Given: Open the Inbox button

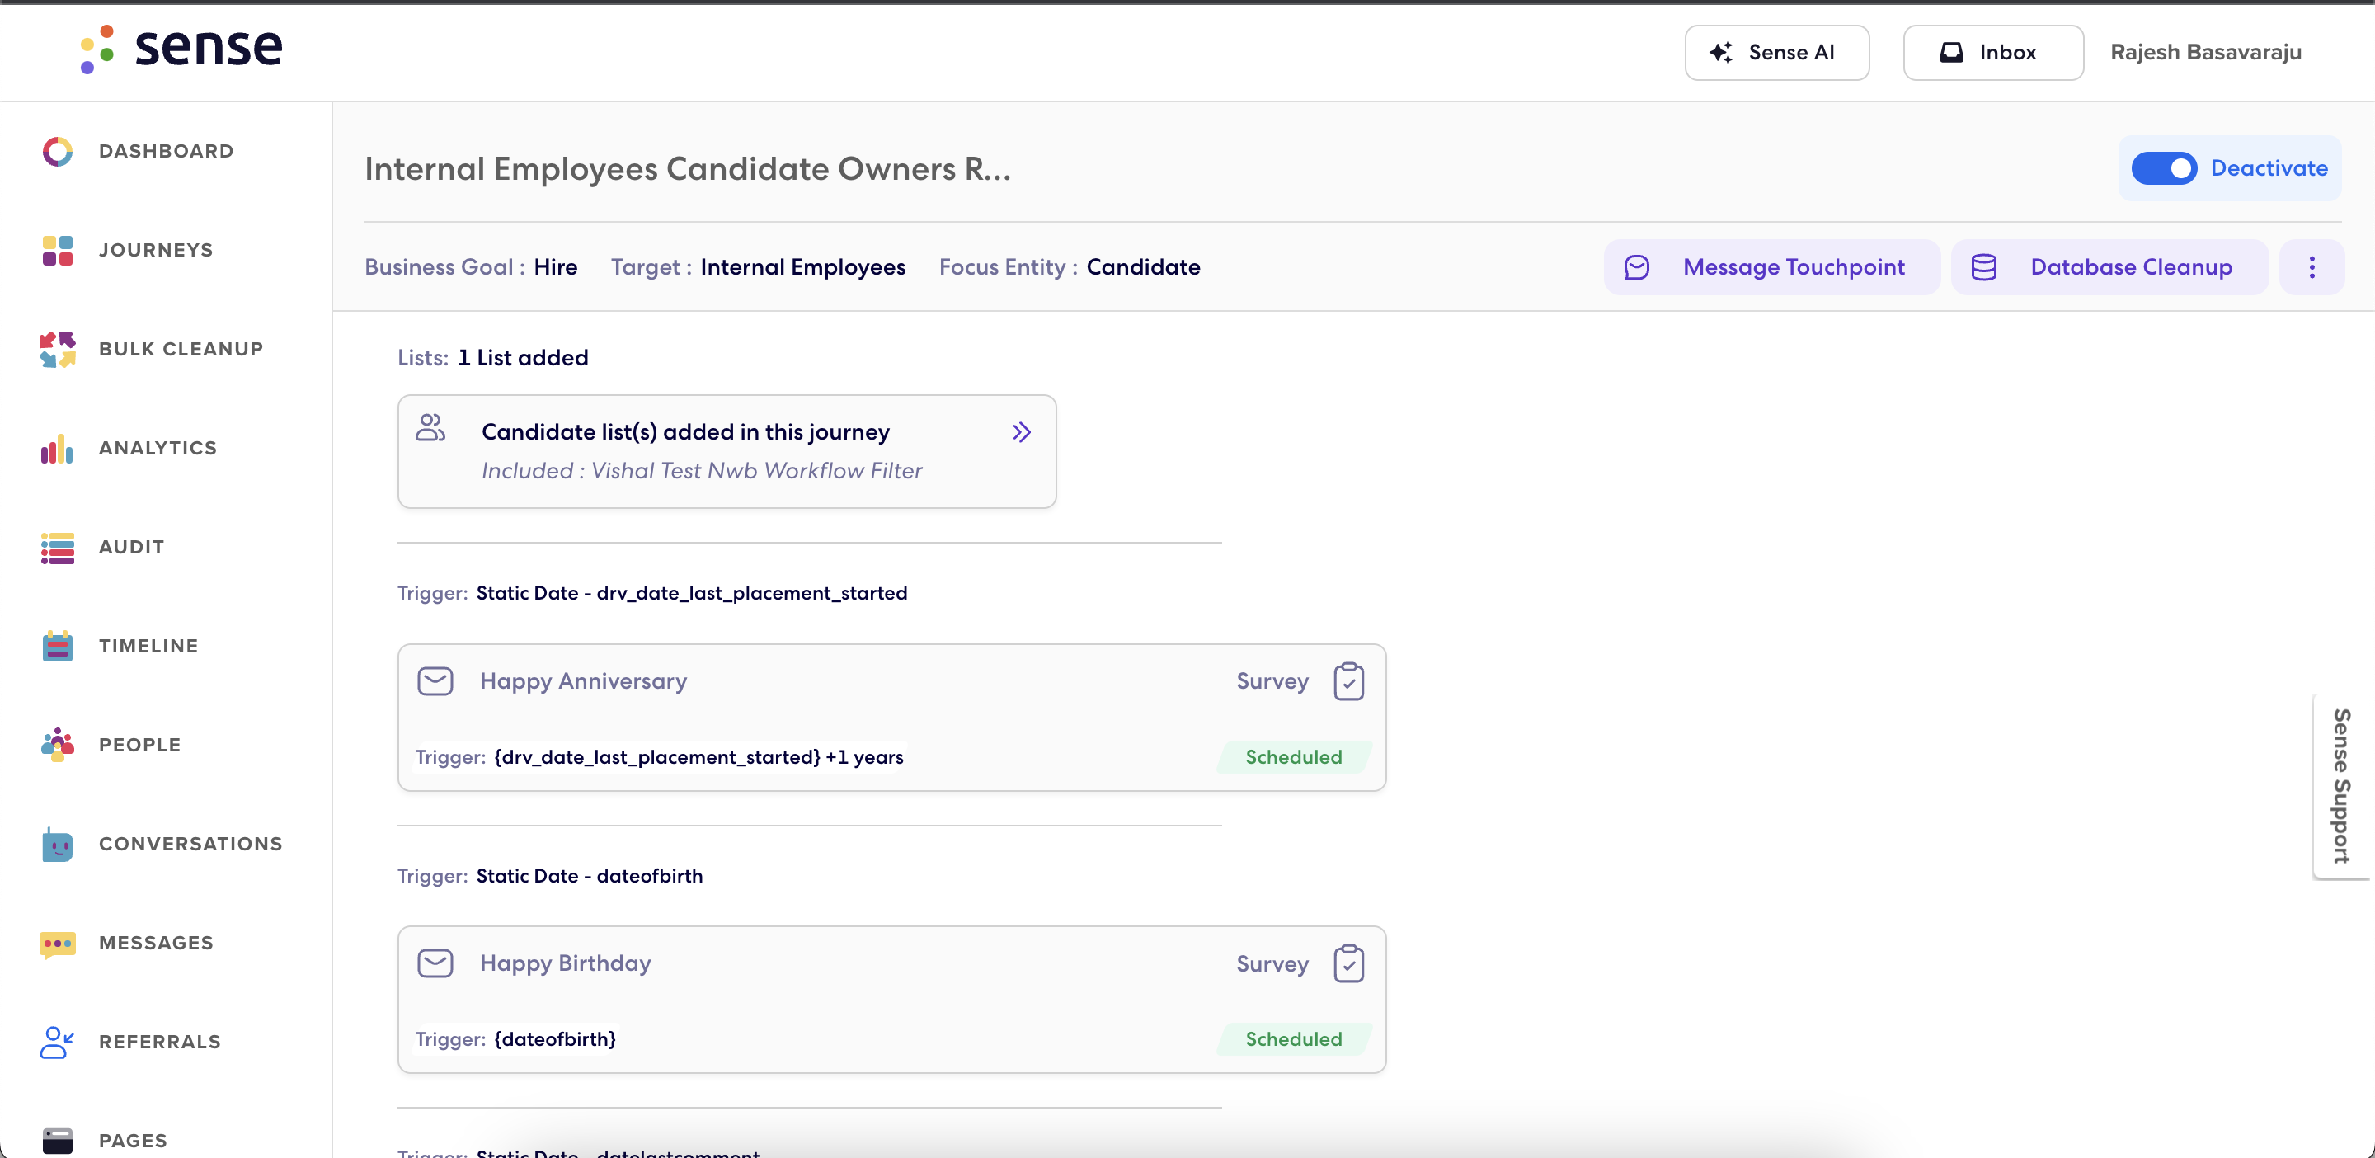Looking at the screenshot, I should [1993, 53].
